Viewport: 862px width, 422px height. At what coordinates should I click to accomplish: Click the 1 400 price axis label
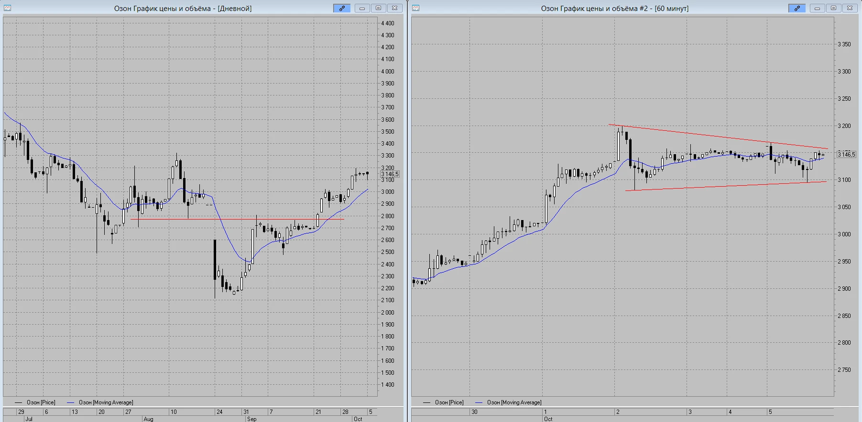click(x=388, y=384)
